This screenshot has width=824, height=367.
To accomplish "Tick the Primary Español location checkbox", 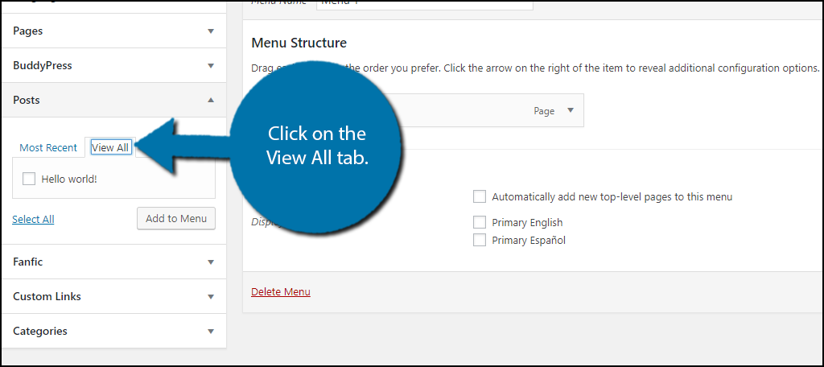I will click(x=480, y=240).
